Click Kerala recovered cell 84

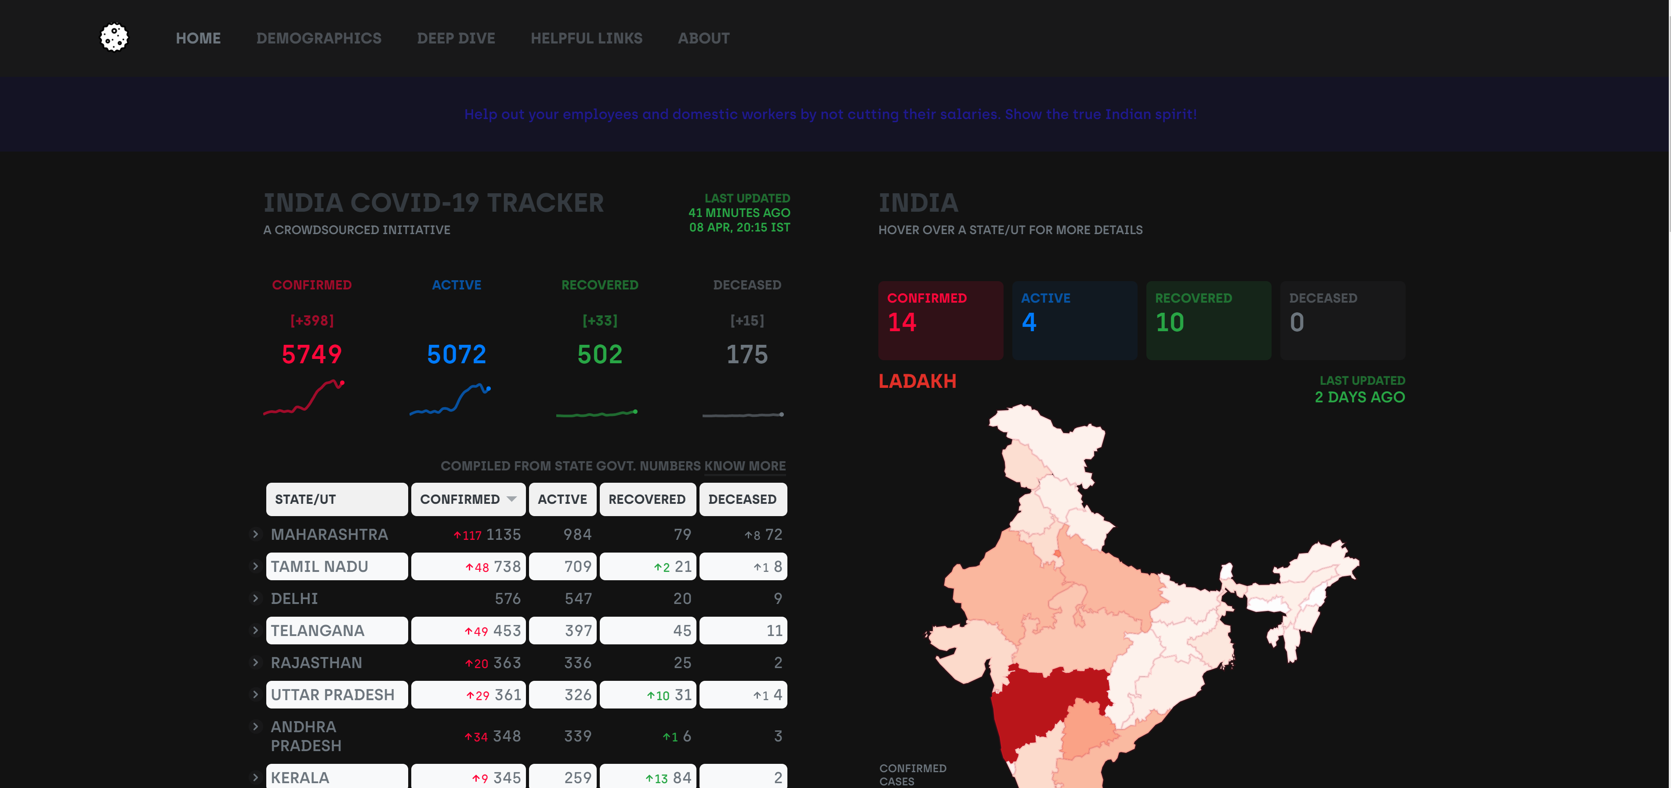coord(647,776)
